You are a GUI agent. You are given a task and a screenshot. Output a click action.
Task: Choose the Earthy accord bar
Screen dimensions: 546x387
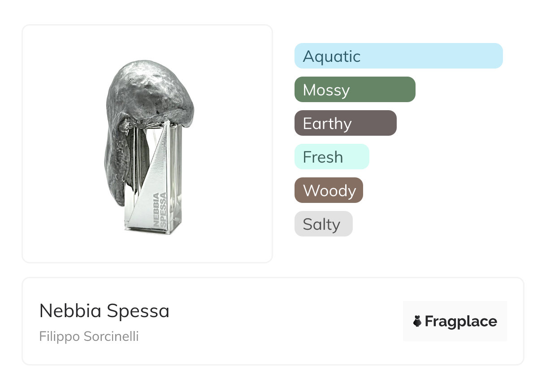(345, 123)
